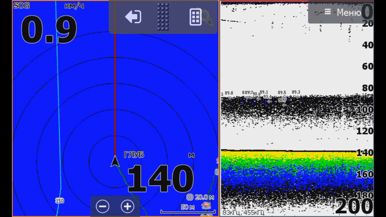Tap the 83кГц, 455кГц frequency label
Image resolution: width=386 pixels, height=217 pixels.
[x=243, y=212]
